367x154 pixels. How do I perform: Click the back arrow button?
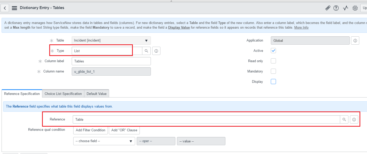point(5,8)
